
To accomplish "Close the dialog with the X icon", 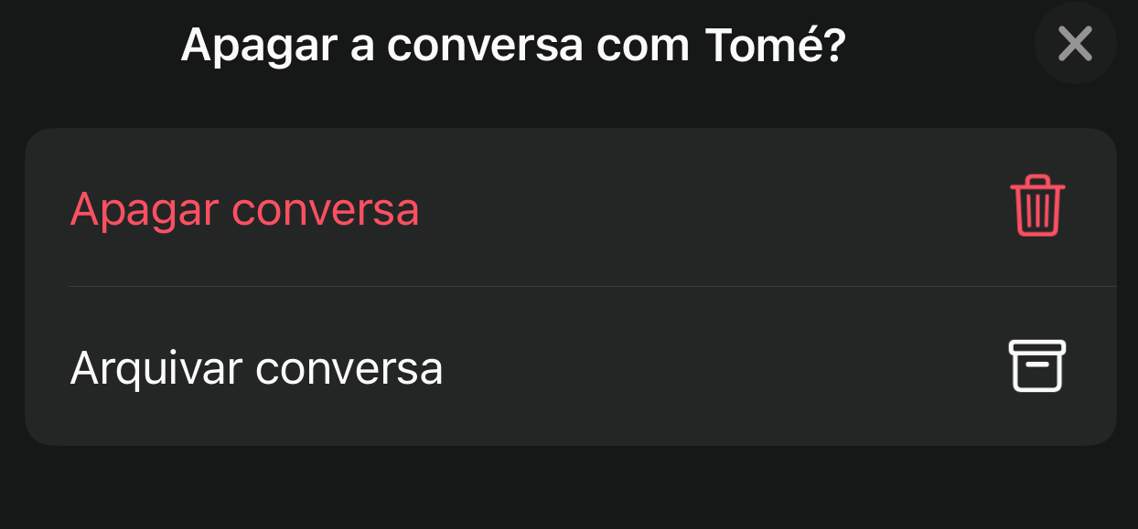I will (x=1075, y=43).
